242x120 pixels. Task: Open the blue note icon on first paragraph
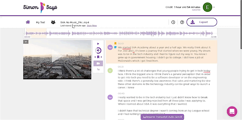[x=115, y=47]
